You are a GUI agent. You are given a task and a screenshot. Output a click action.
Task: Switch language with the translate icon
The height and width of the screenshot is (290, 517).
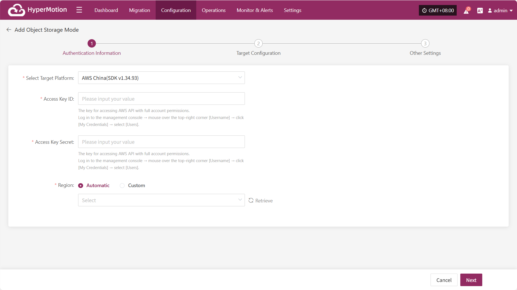tap(480, 11)
